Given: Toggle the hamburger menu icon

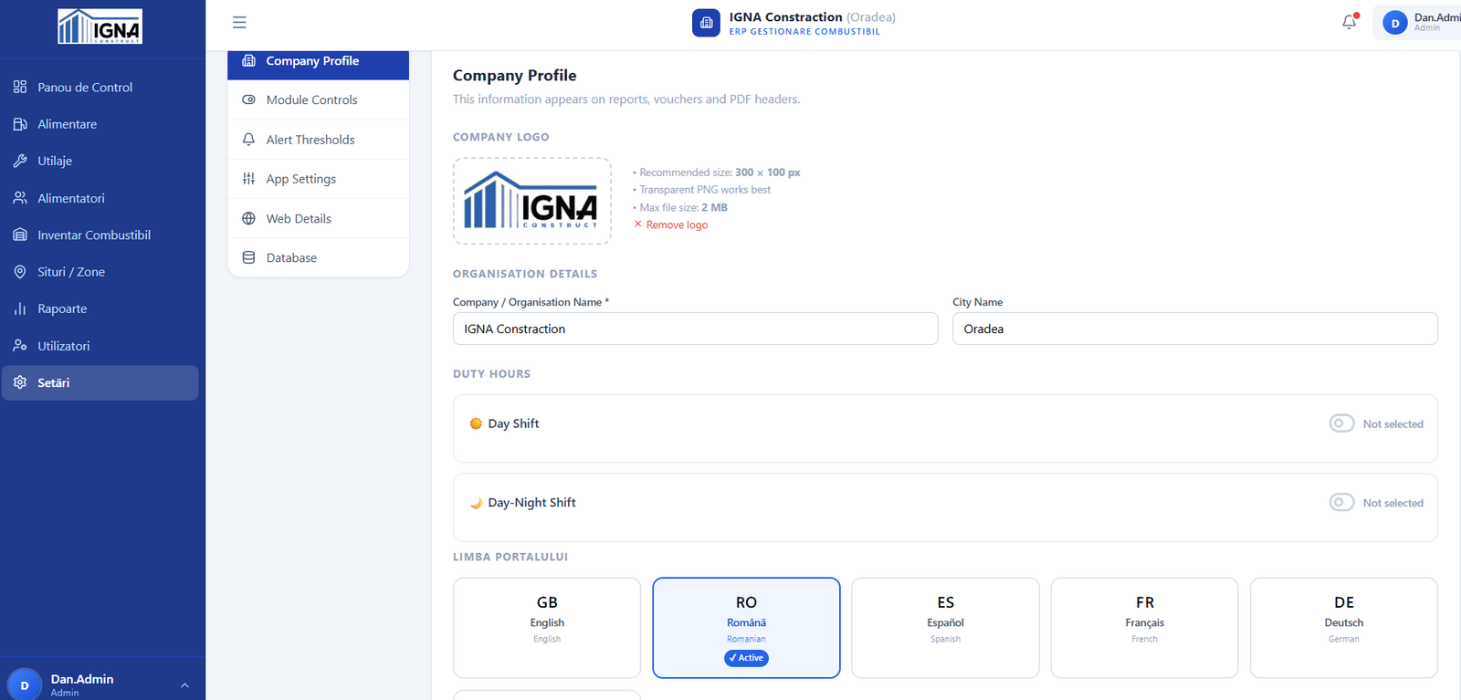Looking at the screenshot, I should [x=239, y=23].
